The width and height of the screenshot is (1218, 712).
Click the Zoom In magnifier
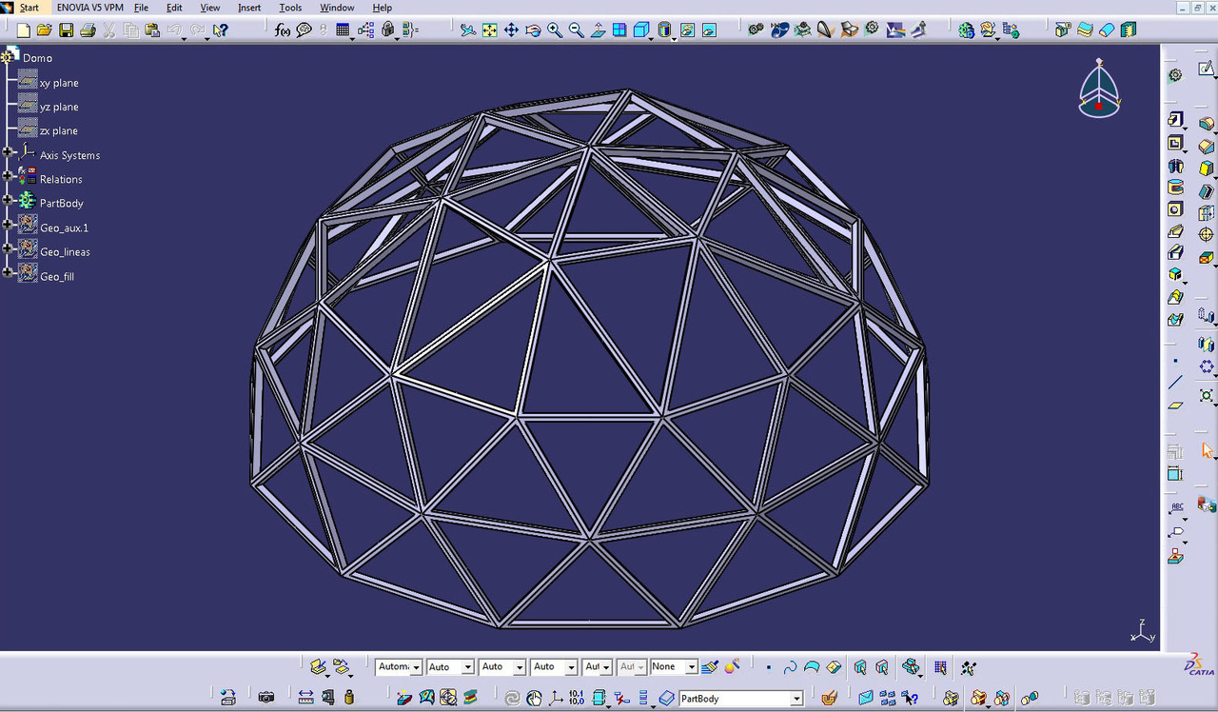555,30
